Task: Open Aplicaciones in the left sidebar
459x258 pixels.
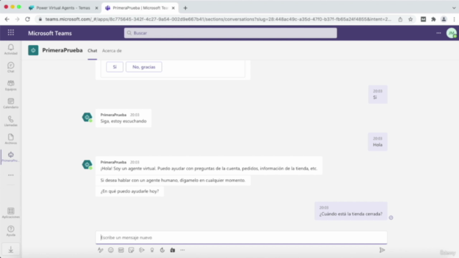Action: [x=11, y=213]
